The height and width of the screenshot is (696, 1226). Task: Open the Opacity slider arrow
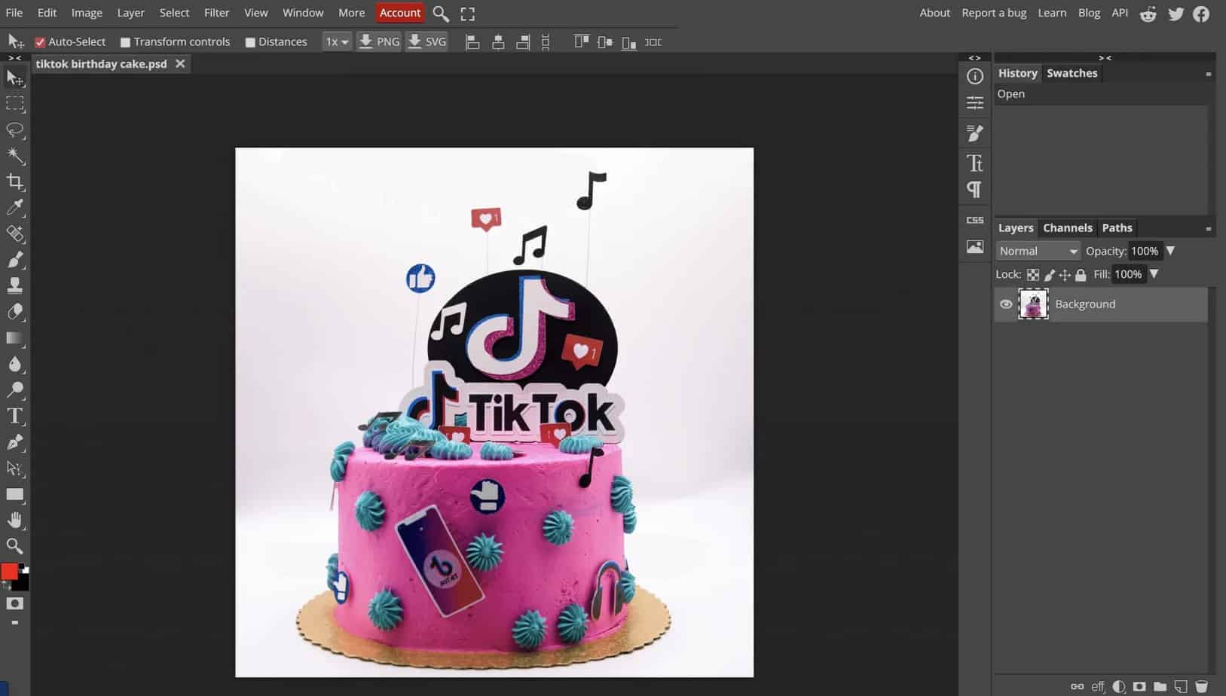[1170, 251]
